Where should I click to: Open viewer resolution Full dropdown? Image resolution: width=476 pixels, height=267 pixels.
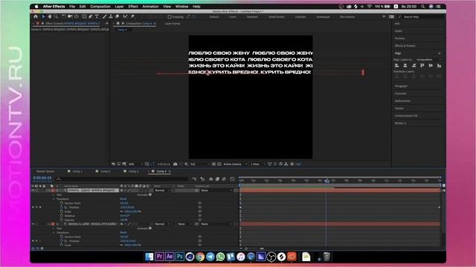200,164
